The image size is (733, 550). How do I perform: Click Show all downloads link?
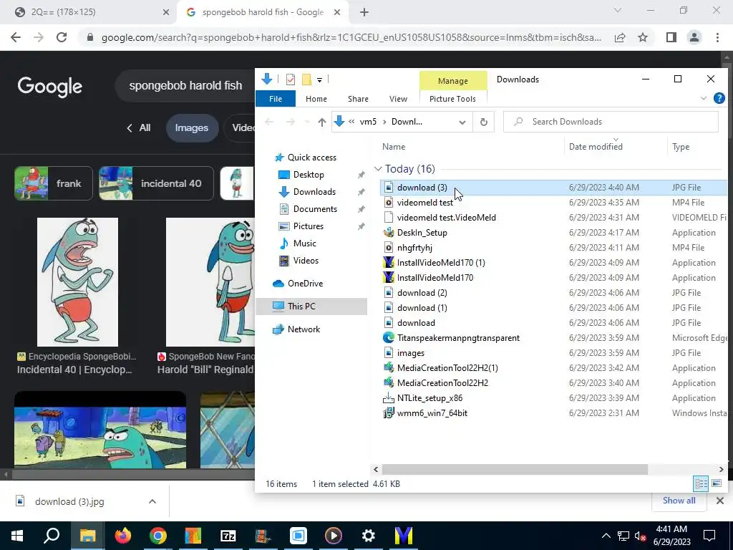pos(679,501)
